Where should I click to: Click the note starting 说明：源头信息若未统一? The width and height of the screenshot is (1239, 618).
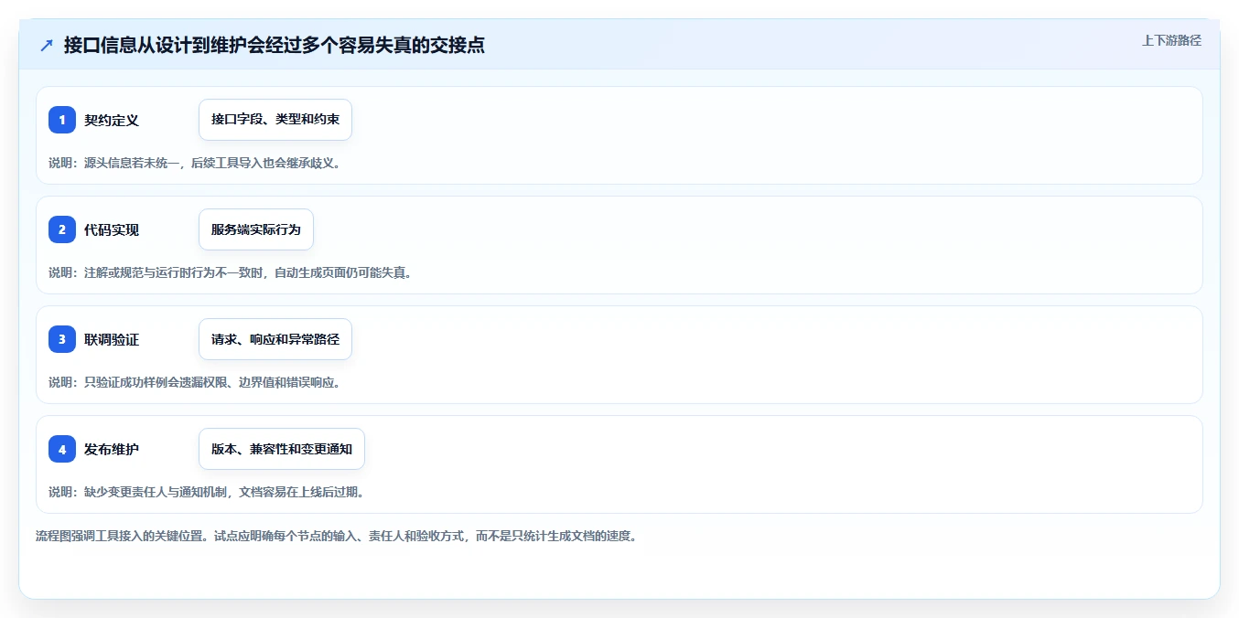click(x=195, y=163)
